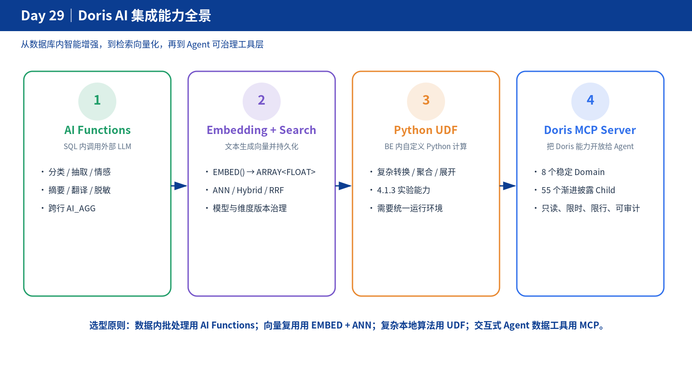Select the "Doris MCP Server" card heading
692x389 pixels.
click(590, 130)
